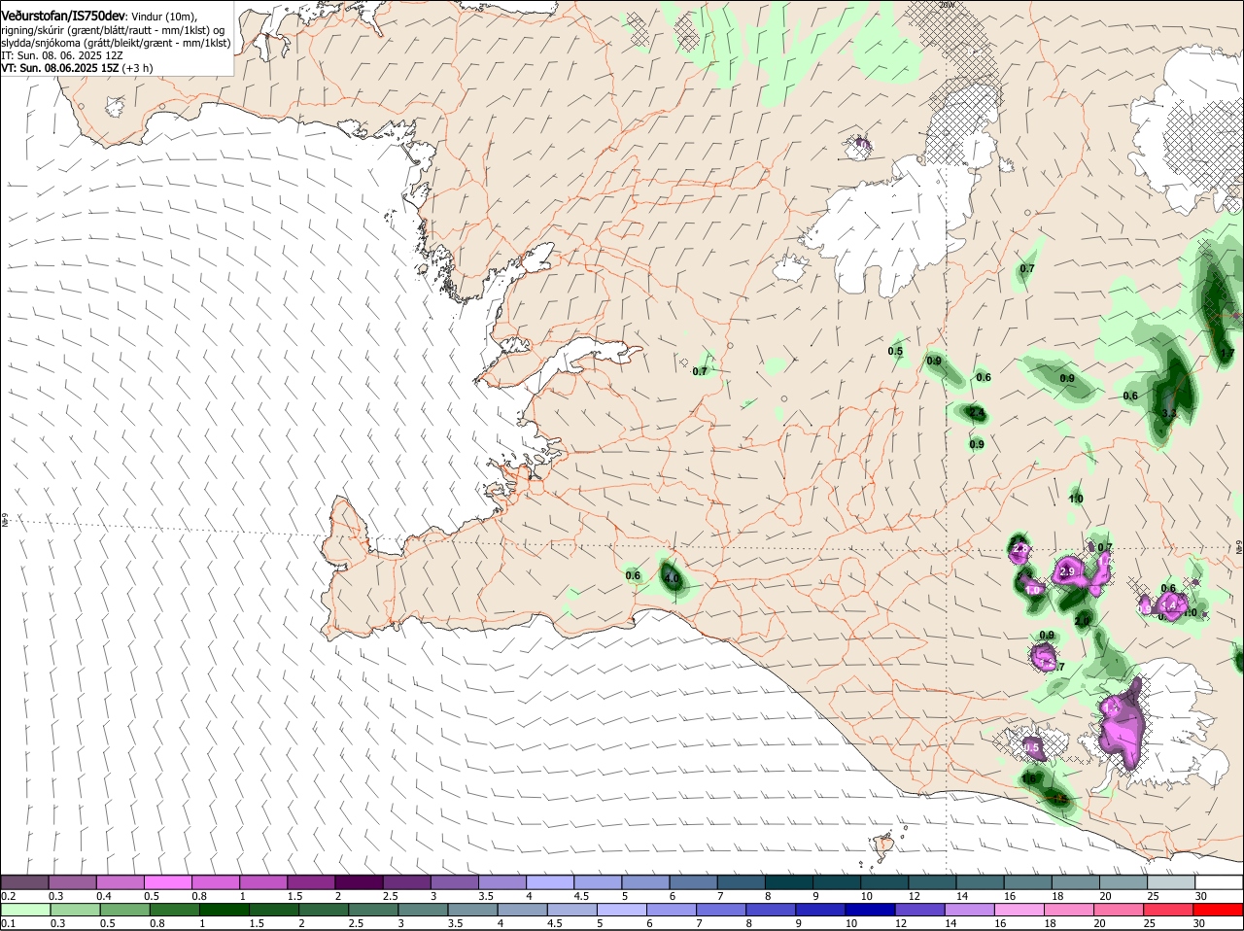This screenshot has height=931, width=1244.
Task: Click the 4.0 precipitation value on the map
Action: tap(672, 578)
